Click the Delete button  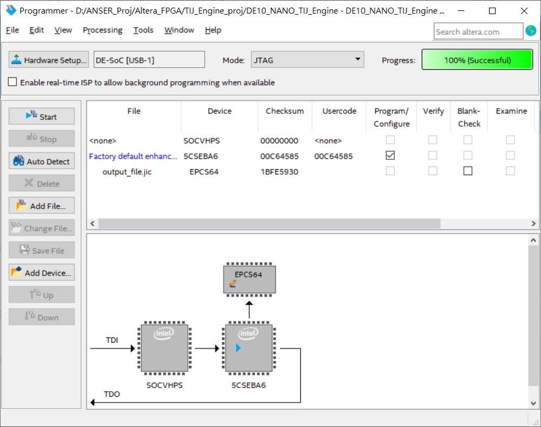point(41,183)
